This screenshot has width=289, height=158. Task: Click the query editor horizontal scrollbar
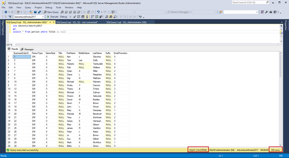[149, 45]
